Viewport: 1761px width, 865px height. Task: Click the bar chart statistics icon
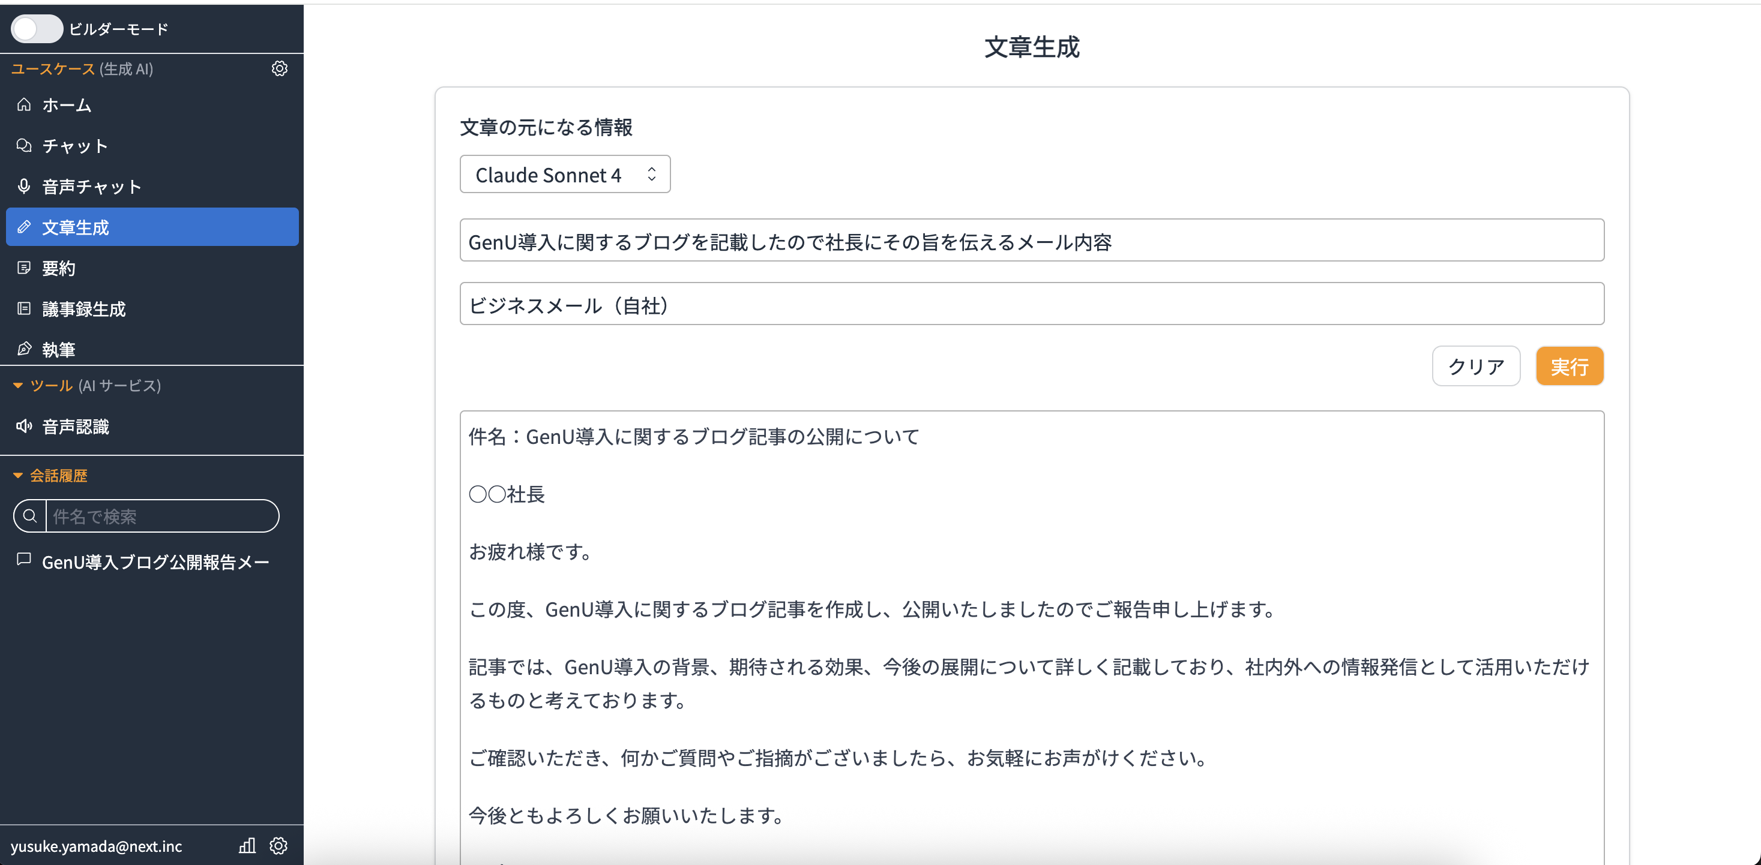247,846
